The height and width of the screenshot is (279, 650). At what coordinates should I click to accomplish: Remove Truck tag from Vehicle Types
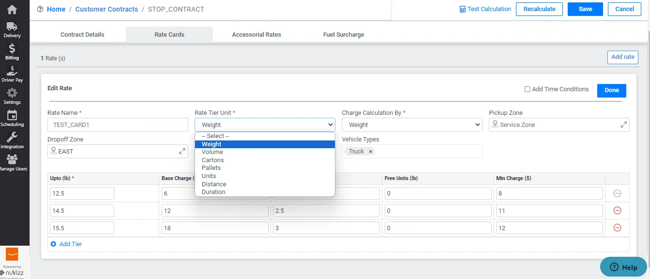point(371,152)
